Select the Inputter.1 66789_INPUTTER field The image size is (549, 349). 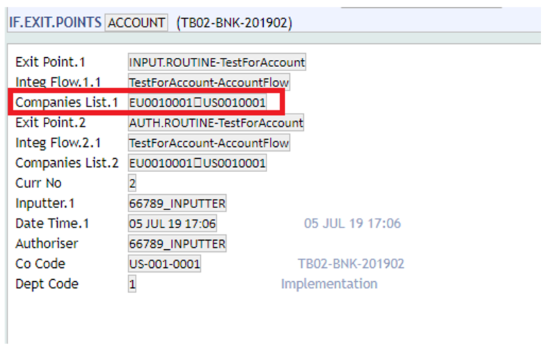[x=177, y=203]
